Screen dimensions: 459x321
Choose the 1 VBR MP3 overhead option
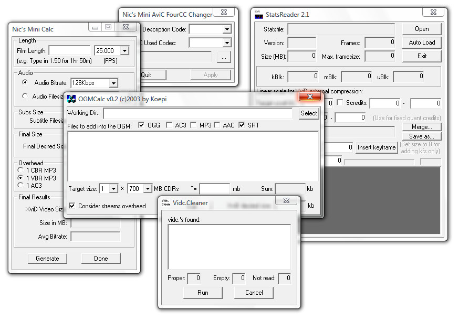pyautogui.click(x=20, y=177)
